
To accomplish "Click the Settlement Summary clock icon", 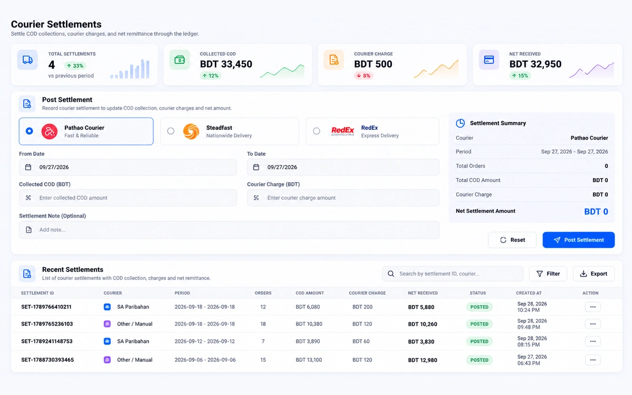I will point(460,123).
